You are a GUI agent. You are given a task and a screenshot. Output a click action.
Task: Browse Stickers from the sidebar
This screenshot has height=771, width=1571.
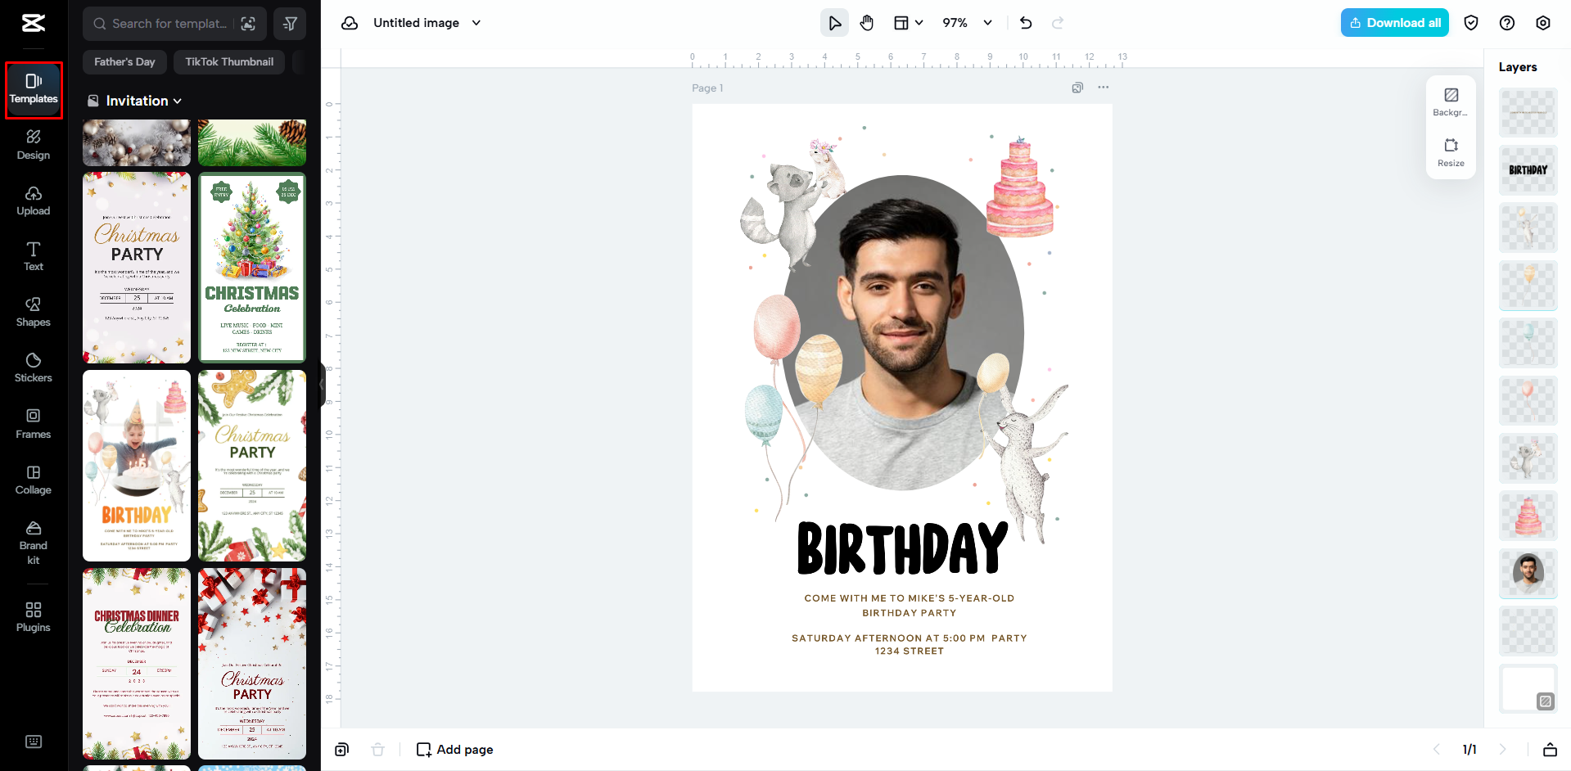point(33,368)
